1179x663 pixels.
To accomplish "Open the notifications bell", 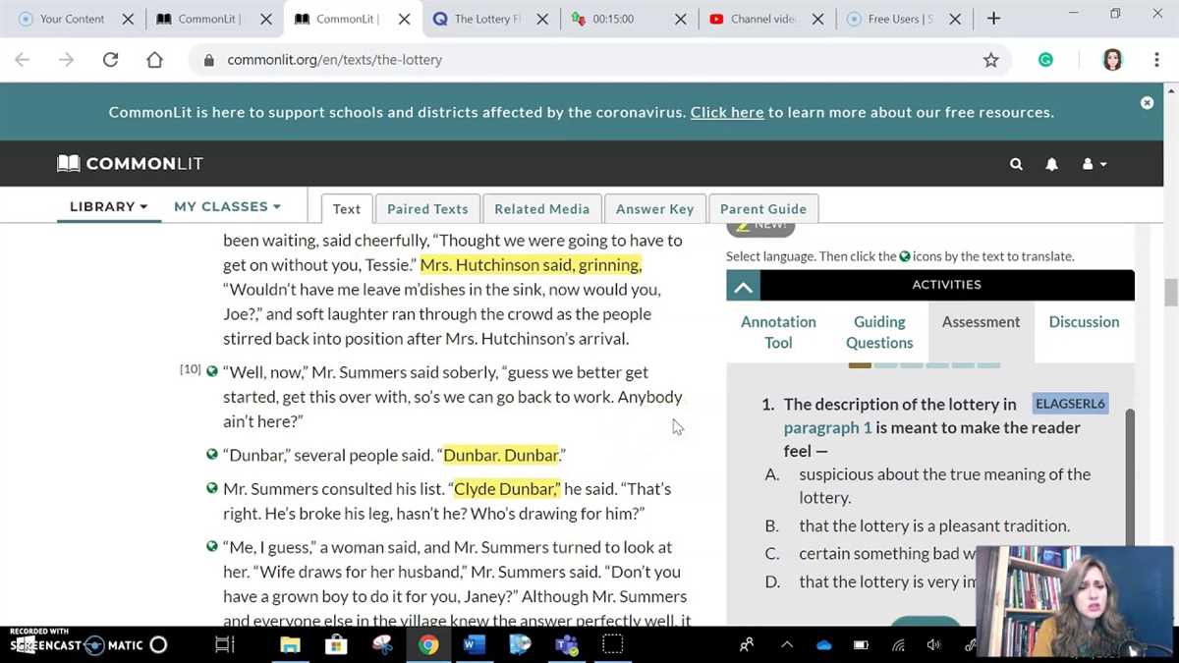I will click(1051, 164).
